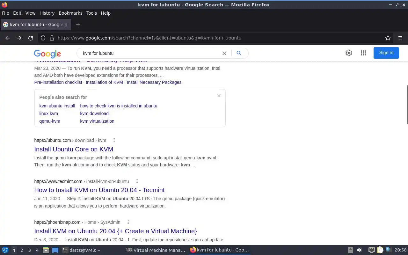The width and height of the screenshot is (408, 255).
Task: Open Install Ubuntu Core on KVM
Action: point(74,149)
